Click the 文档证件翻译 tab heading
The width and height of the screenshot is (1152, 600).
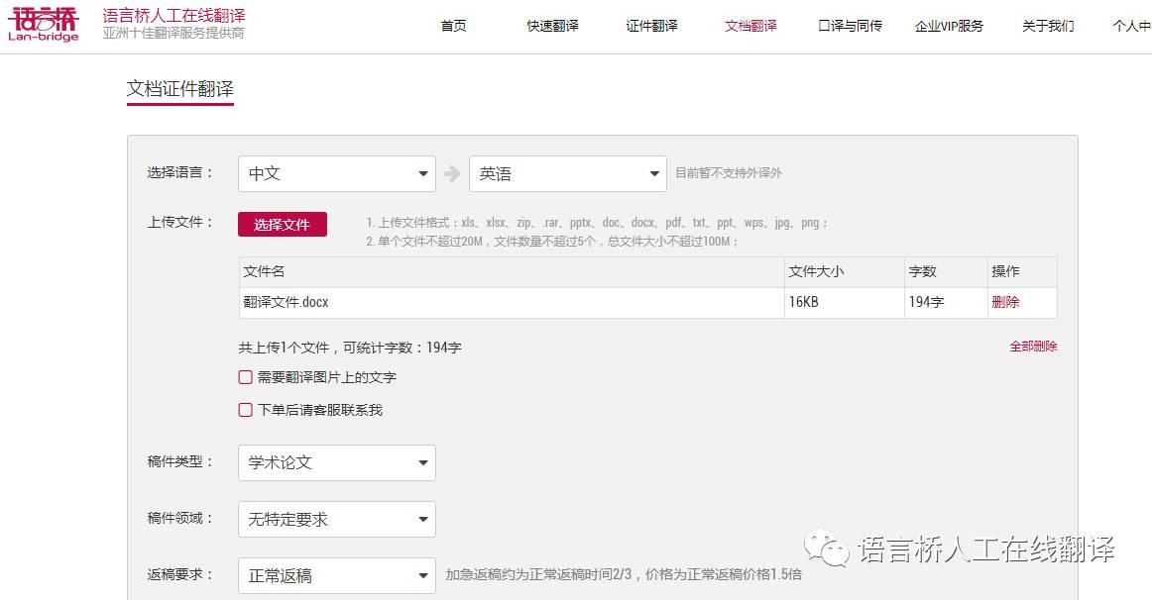(x=179, y=89)
